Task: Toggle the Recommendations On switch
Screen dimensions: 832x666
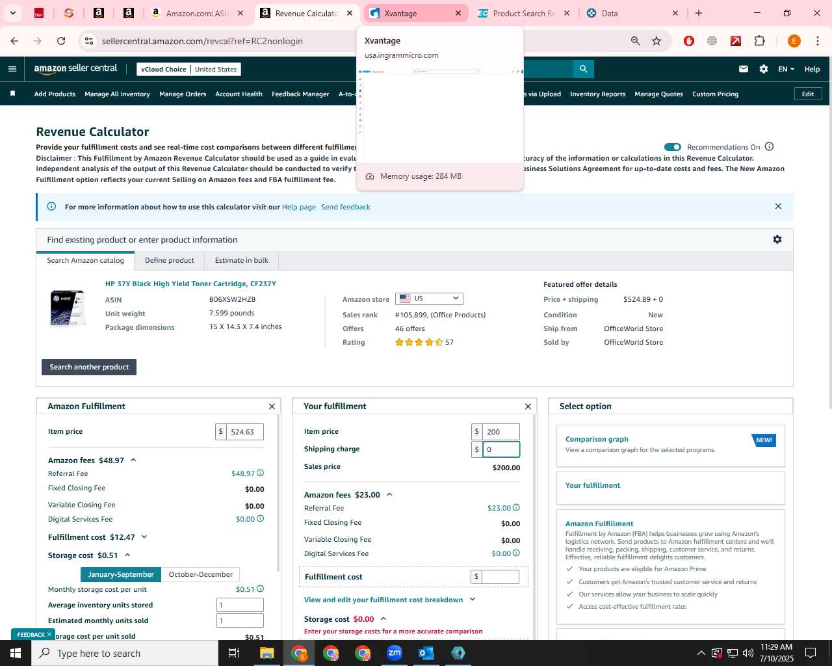Action: pyautogui.click(x=673, y=147)
